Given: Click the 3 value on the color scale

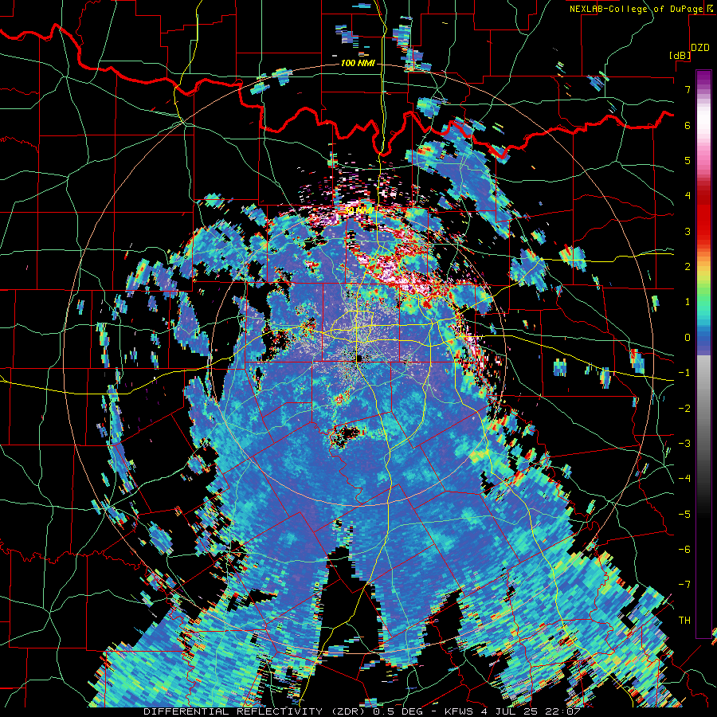Looking at the screenshot, I should 688,231.
